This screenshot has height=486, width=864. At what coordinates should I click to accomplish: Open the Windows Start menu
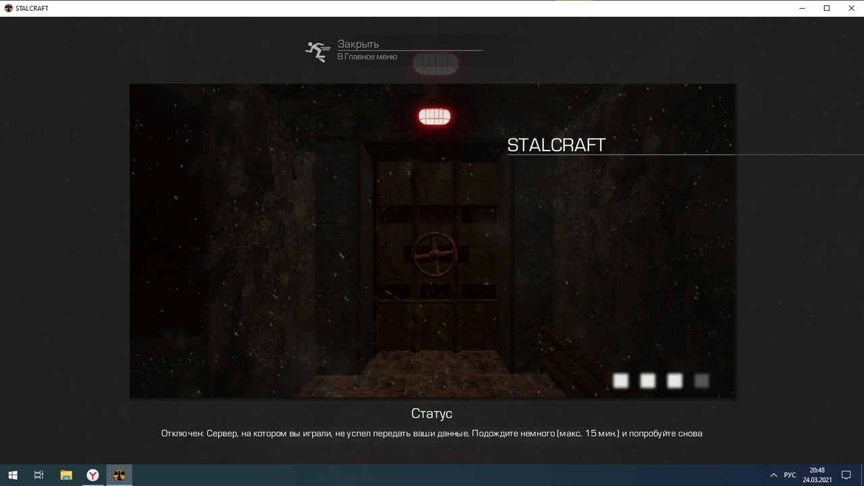[13, 475]
